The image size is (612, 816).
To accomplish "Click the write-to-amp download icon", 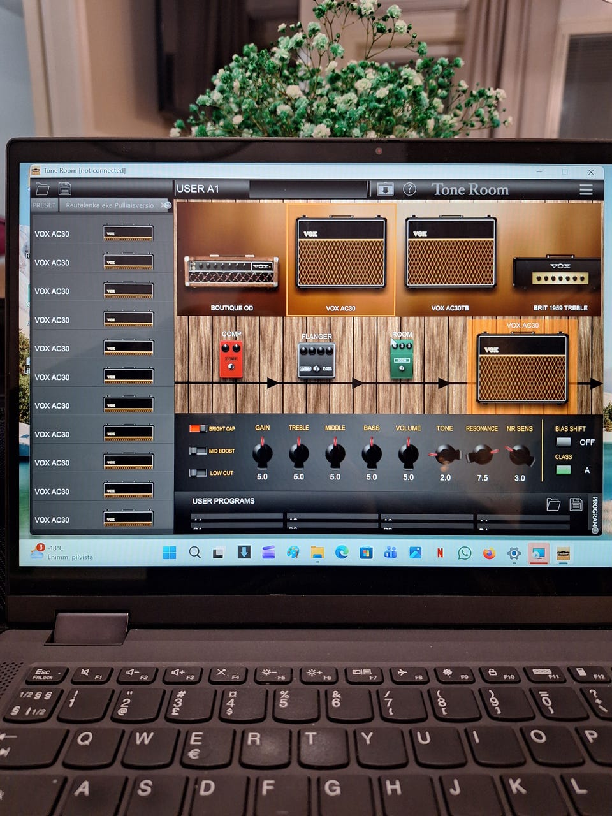I will pos(385,189).
